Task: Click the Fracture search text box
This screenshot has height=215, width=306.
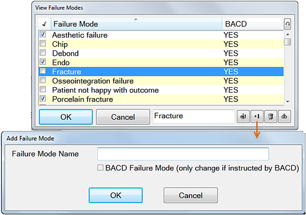Action: click(x=194, y=116)
